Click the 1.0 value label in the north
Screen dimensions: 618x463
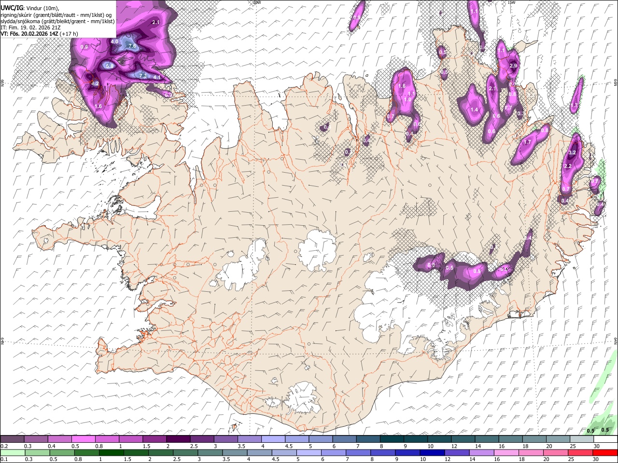click(x=407, y=100)
